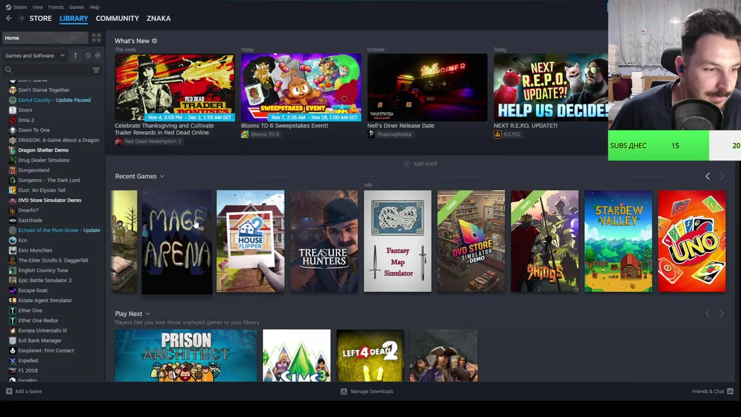This screenshot has width=741, height=417.
Task: Click the library search magnifier icon
Action: coord(8,70)
